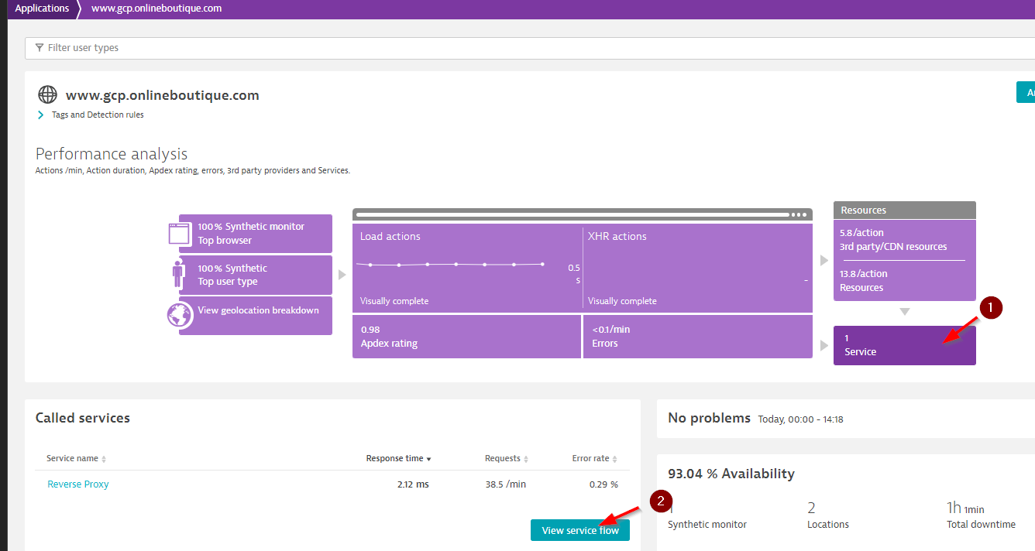This screenshot has width=1035, height=551.
Task: Expand the arrow below the Resources tile
Action: click(904, 311)
